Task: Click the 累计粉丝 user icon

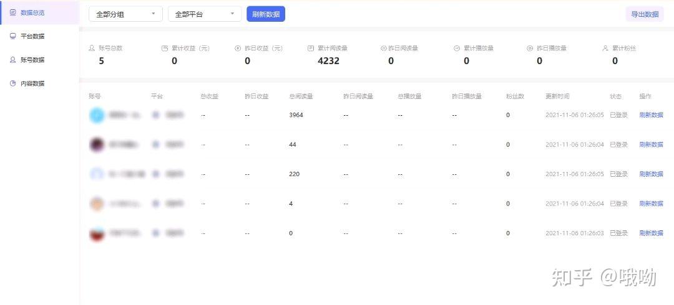Action: coord(605,48)
